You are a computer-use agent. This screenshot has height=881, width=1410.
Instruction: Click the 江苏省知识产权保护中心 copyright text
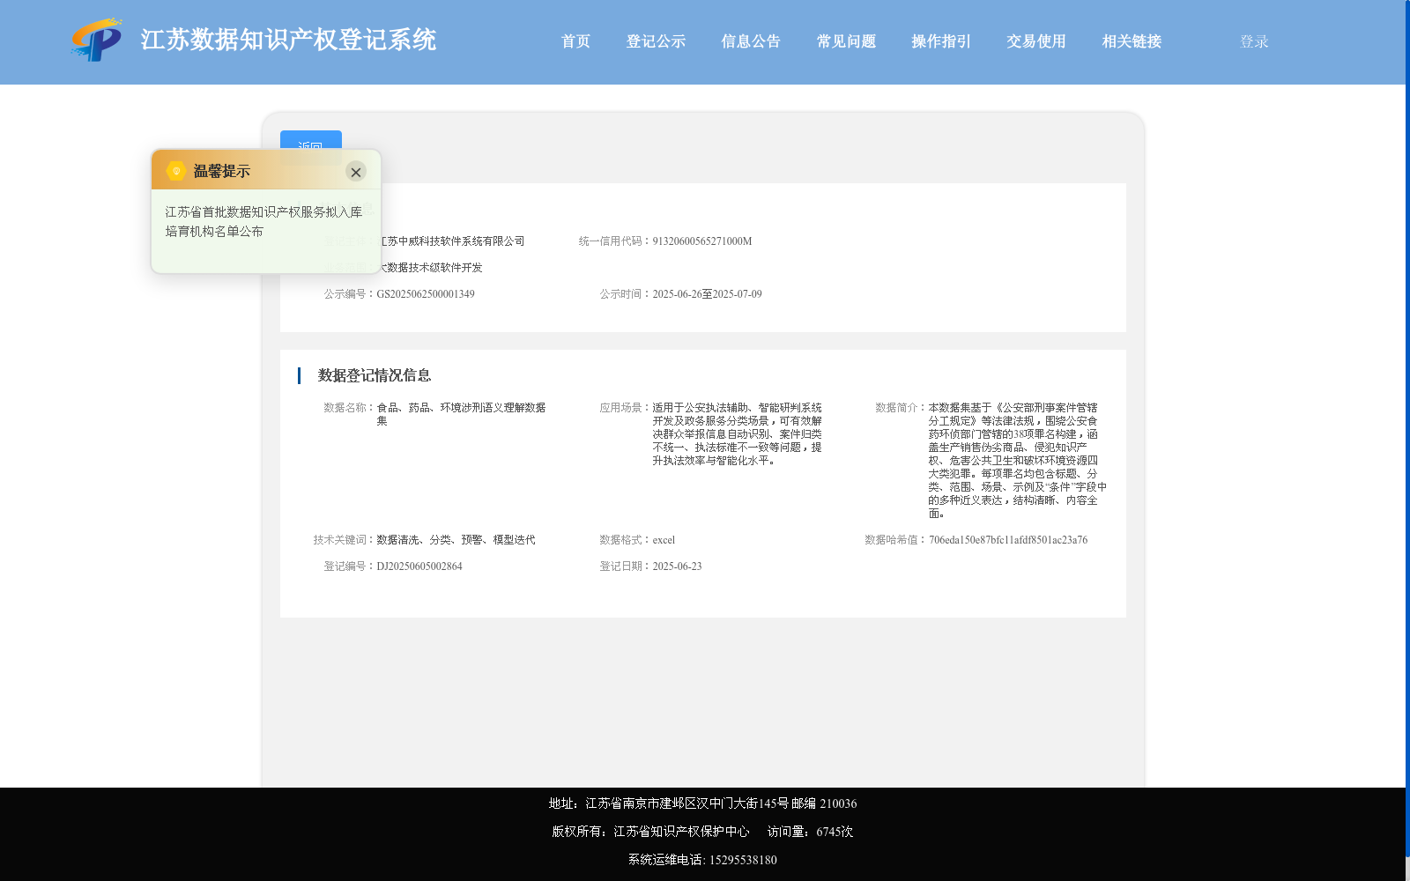pyautogui.click(x=650, y=832)
